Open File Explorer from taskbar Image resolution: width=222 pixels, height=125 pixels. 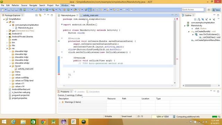[23, 122]
